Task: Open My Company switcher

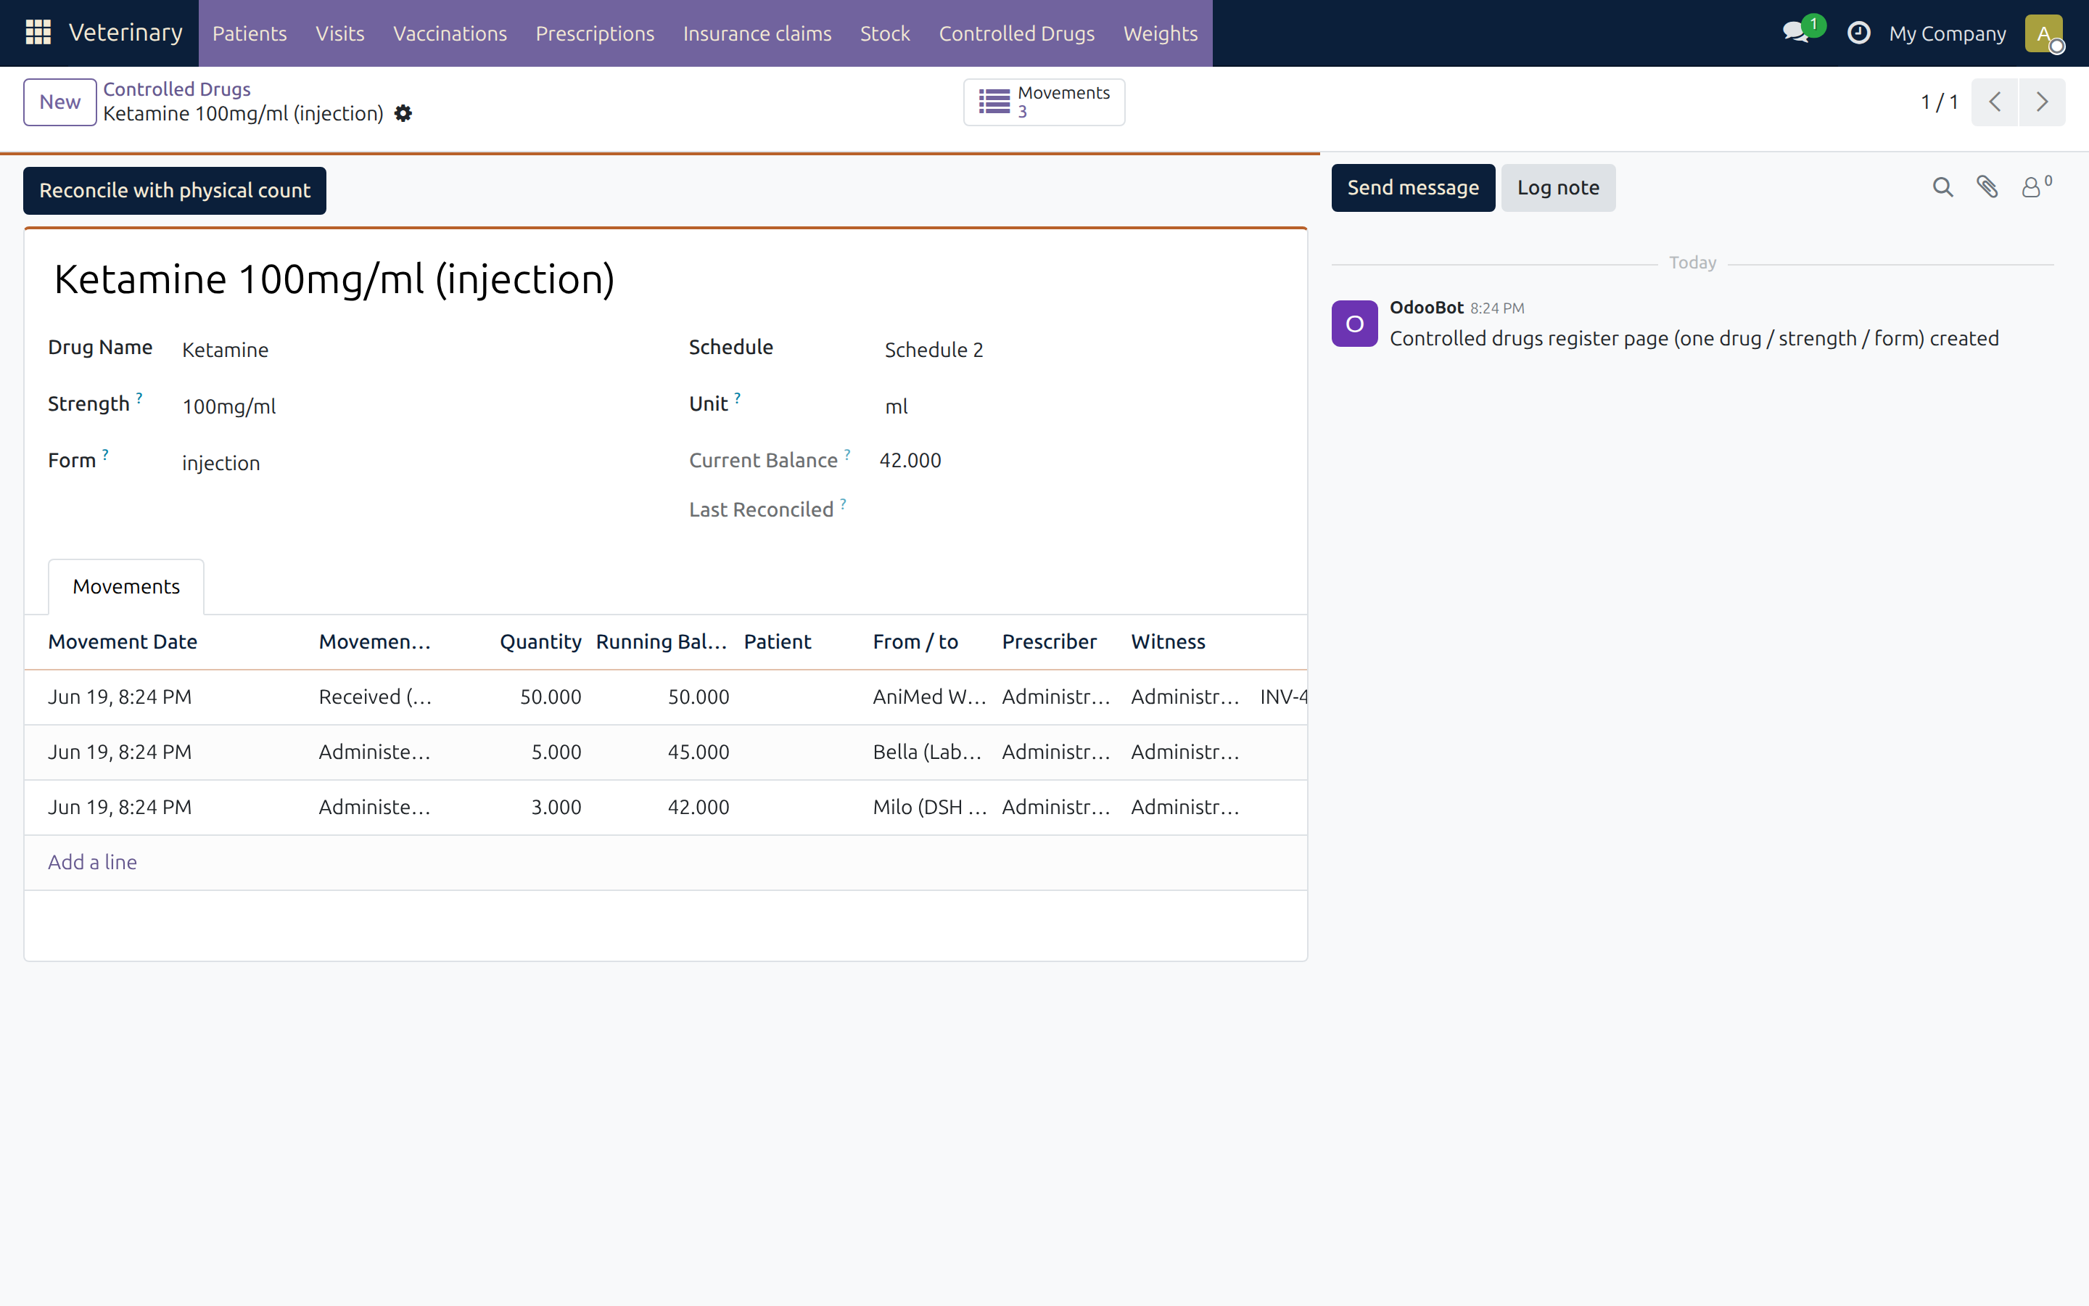Action: click(1947, 33)
